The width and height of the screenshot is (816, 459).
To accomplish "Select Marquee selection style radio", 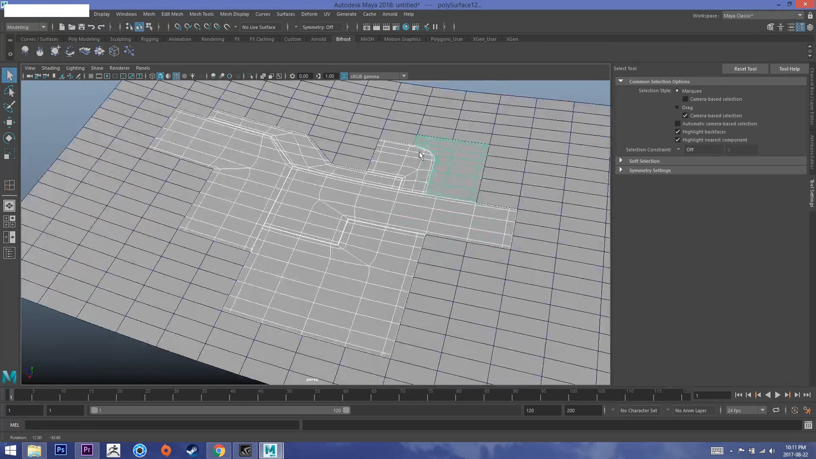I will 677,91.
